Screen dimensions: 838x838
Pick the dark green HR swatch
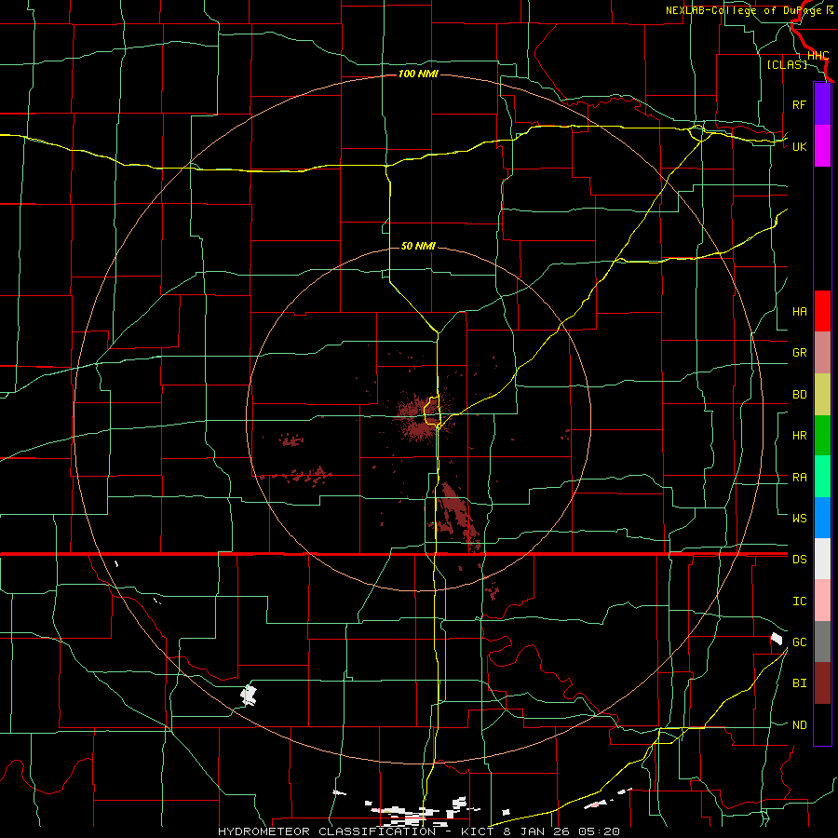[x=822, y=436]
